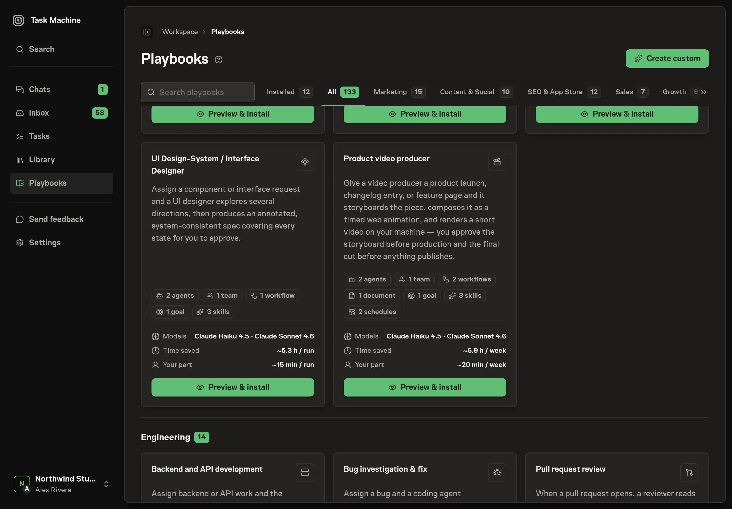
Task: Switch to the Installed tab
Action: point(289,92)
